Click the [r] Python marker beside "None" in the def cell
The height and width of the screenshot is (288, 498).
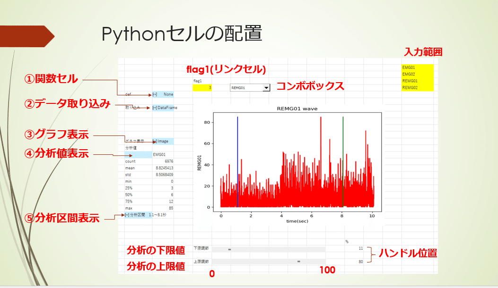tap(155, 94)
